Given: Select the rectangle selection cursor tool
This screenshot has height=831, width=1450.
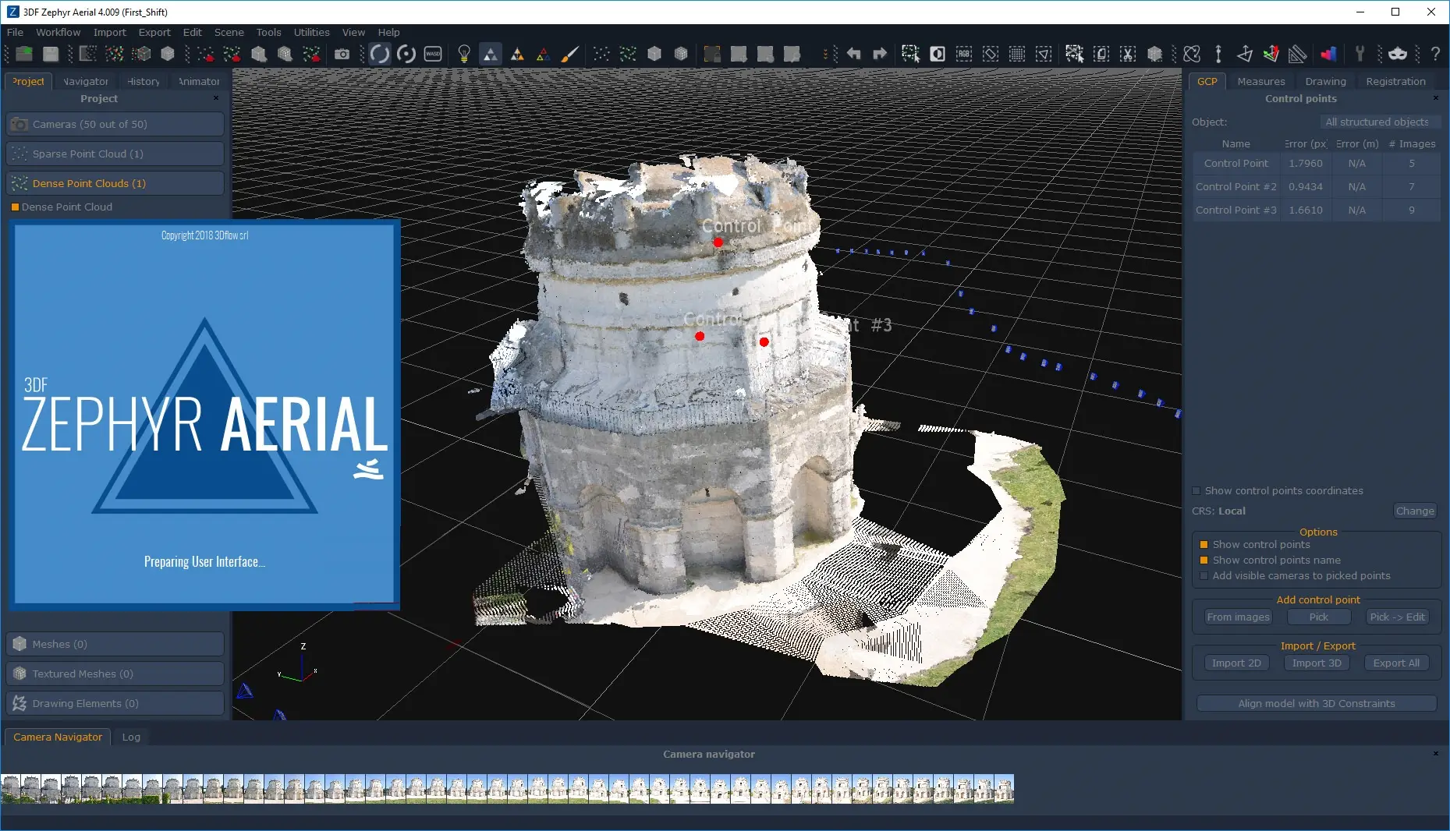Looking at the screenshot, I should coord(910,54).
